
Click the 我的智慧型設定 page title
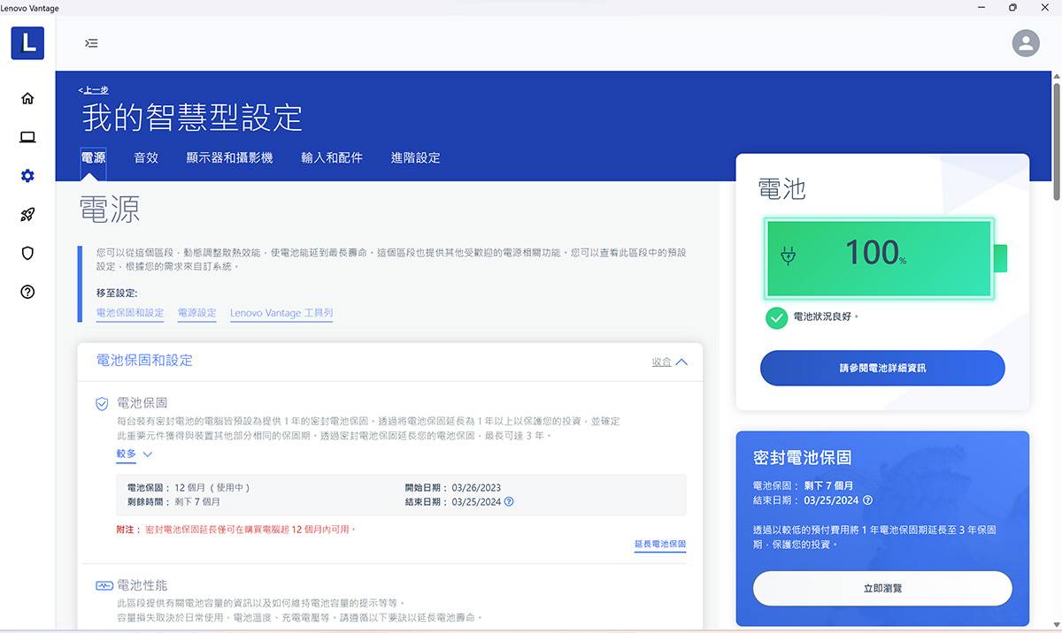pos(192,118)
